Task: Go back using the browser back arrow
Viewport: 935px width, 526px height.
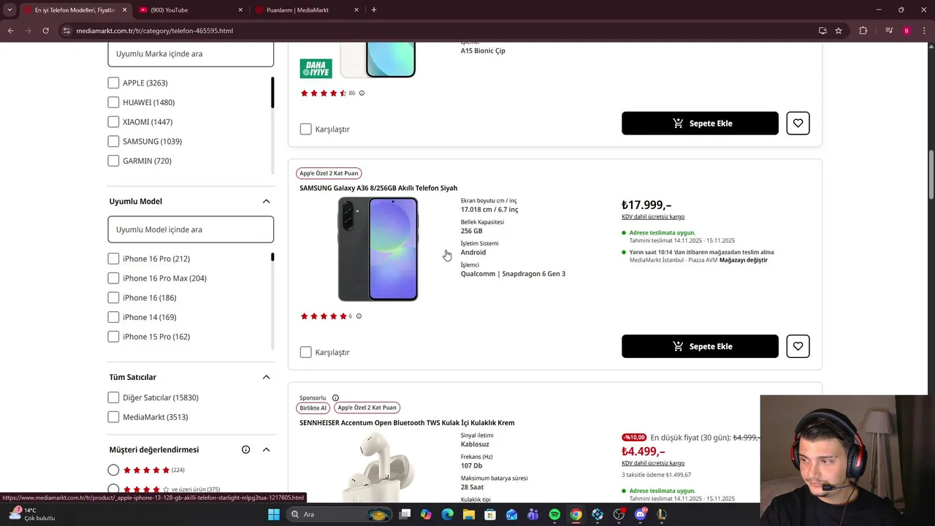Action: [x=10, y=31]
